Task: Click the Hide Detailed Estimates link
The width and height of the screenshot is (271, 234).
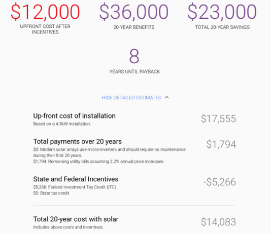Action: click(x=131, y=98)
